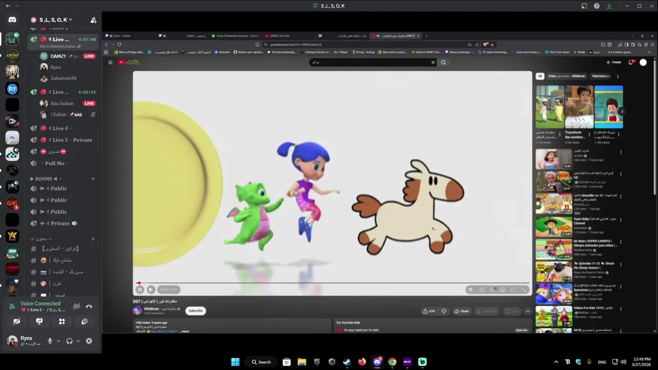This screenshot has width=658, height=370.
Task: Expand microphone input options arrow
Action: pyautogui.click(x=58, y=341)
